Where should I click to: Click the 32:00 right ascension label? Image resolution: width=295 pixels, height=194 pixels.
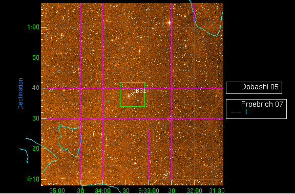coord(194,191)
